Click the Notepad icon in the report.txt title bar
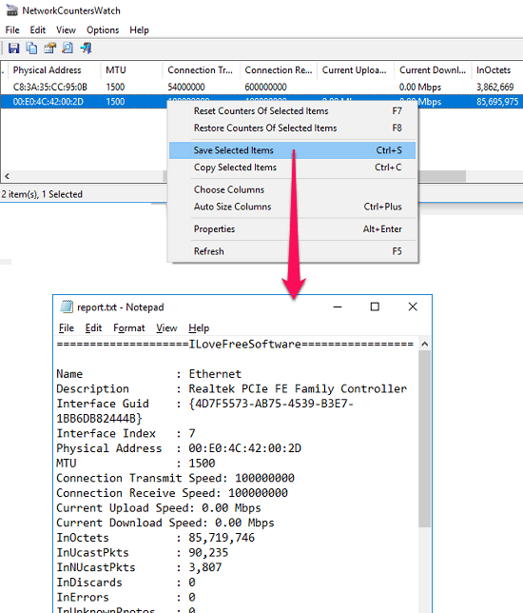 67,306
